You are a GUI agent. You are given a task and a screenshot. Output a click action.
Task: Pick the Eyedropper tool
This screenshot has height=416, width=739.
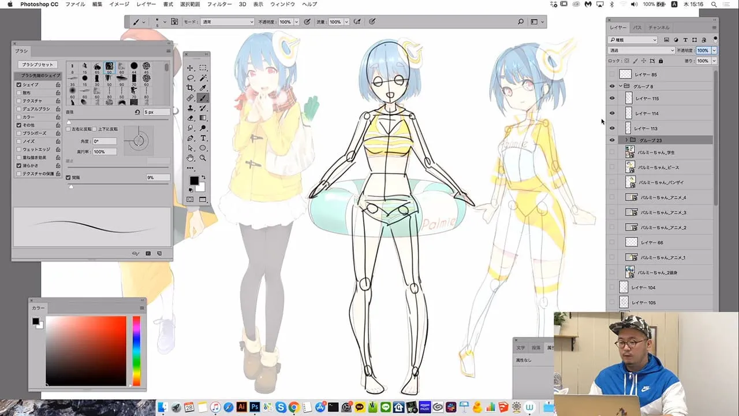(203, 88)
